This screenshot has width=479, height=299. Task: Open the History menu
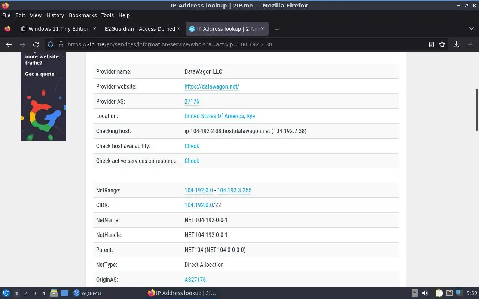55,15
